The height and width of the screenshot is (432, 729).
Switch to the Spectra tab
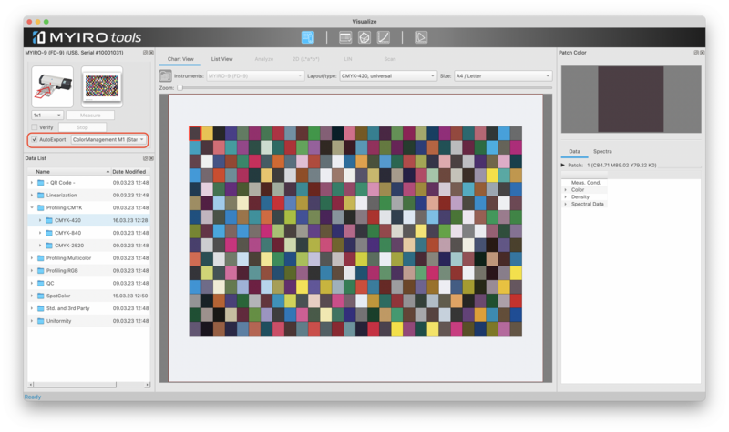point(602,151)
